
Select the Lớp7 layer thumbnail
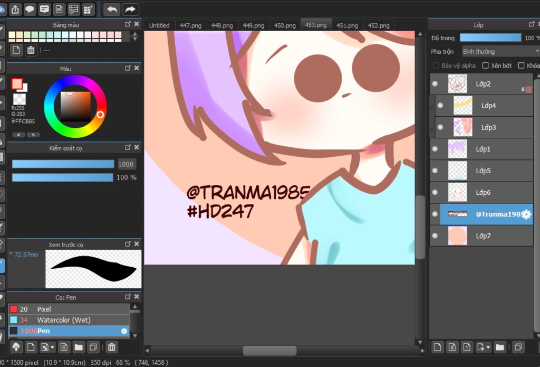point(457,236)
